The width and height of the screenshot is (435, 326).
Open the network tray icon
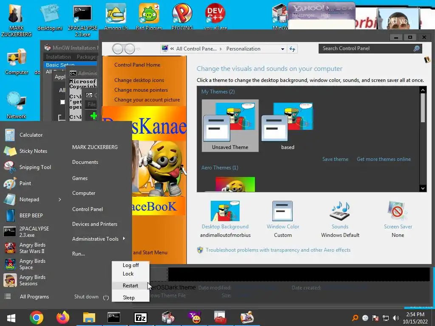(386, 318)
